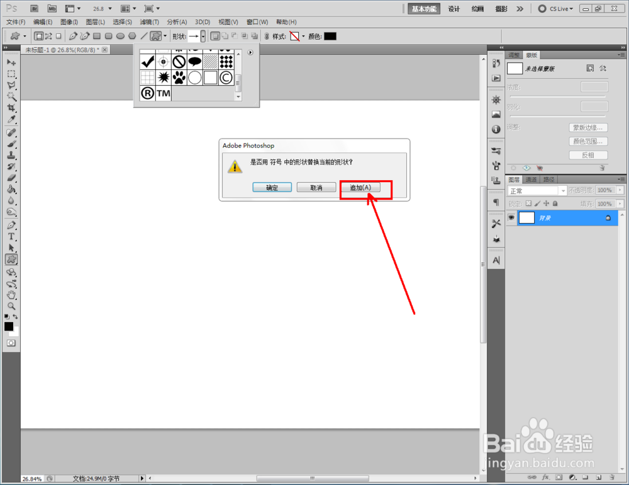Select the Horizontal Type tool
The width and height of the screenshot is (629, 485).
[x=11, y=237]
